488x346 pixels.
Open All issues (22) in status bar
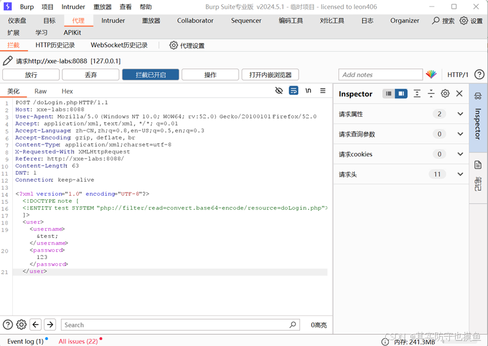point(78,341)
